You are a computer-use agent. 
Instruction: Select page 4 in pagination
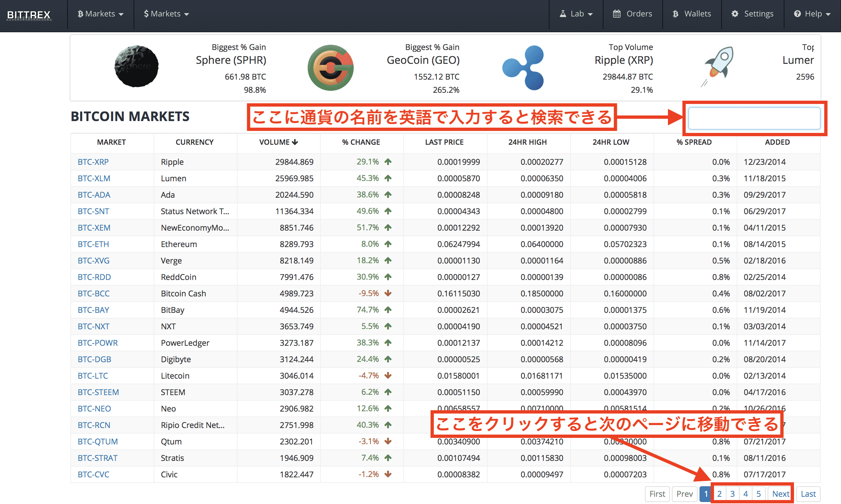pos(746,494)
